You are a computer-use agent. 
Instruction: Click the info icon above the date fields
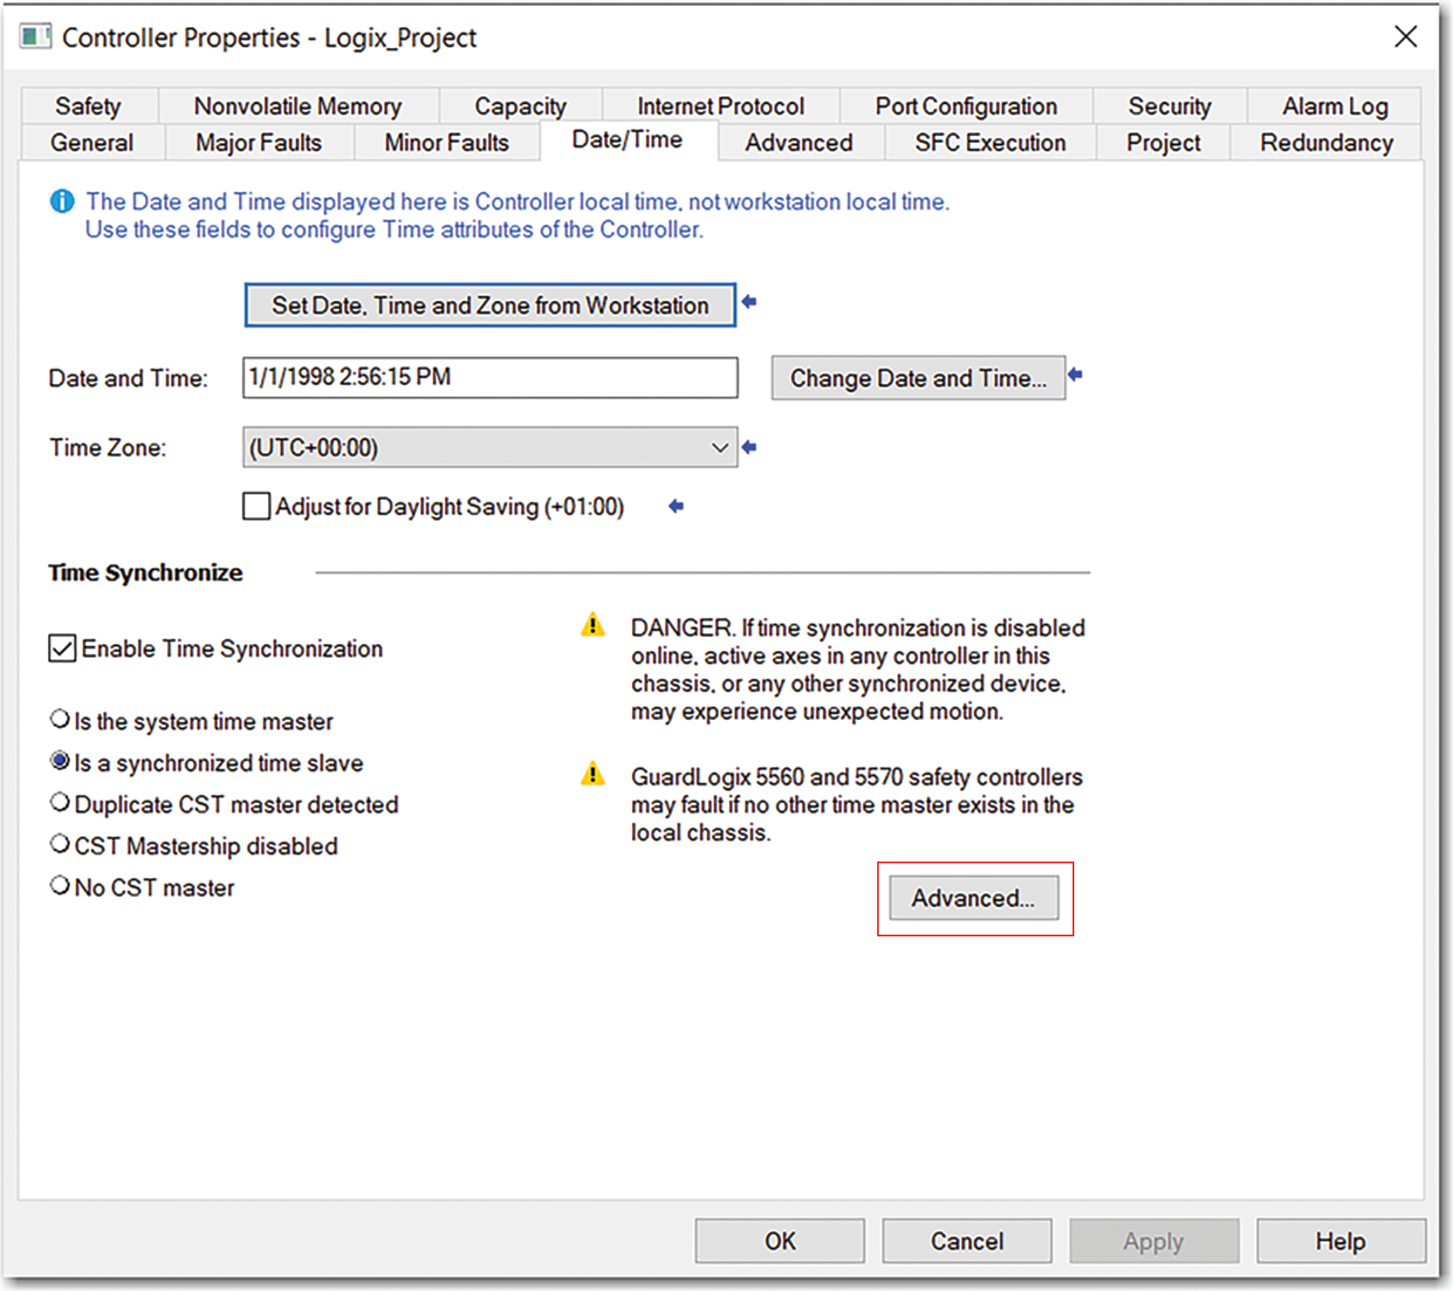[x=63, y=202]
